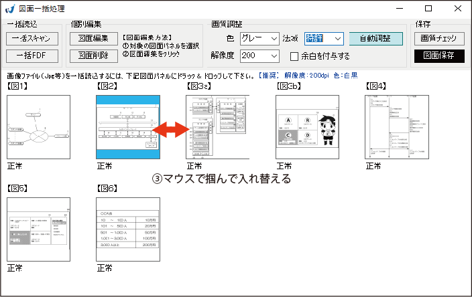Open the 法域 dropdown list

(324, 39)
